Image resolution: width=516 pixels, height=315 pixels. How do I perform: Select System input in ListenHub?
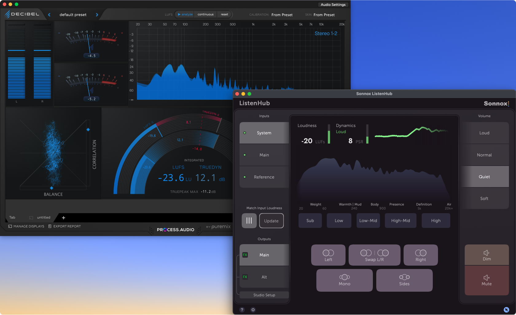pyautogui.click(x=264, y=133)
